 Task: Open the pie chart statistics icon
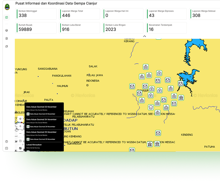coord(7,46)
